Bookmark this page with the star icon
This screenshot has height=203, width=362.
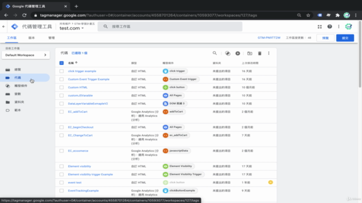pos(308,15)
